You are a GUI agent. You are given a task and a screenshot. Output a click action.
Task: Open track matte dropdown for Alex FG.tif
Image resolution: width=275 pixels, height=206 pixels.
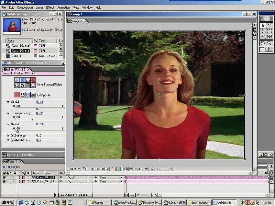point(111,178)
